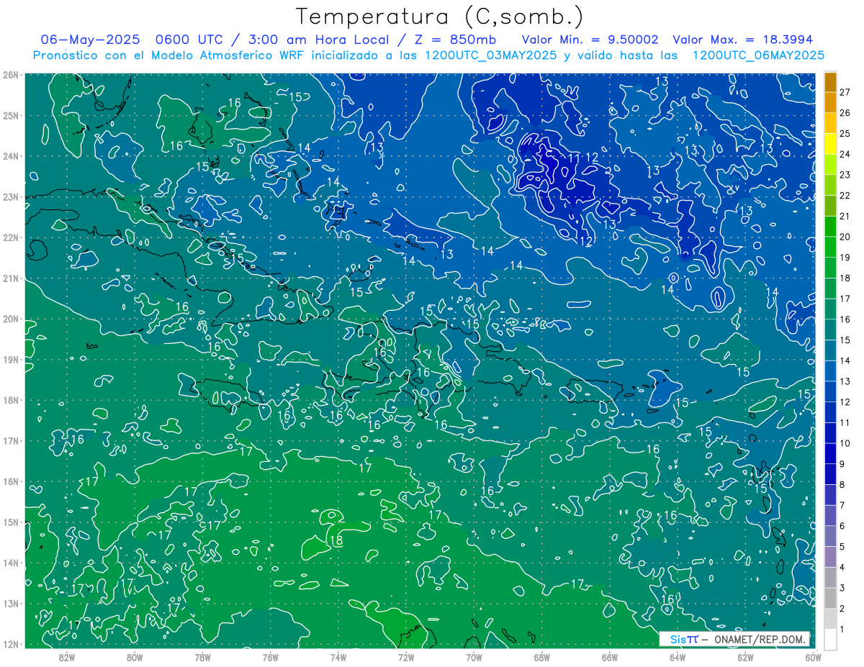The height and width of the screenshot is (667, 864).
Task: Click the orange-brown swatch above legend value 27
Action: (x=830, y=82)
